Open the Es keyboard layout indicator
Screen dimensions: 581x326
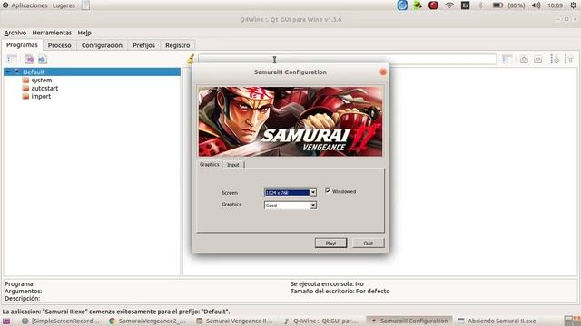coord(465,5)
